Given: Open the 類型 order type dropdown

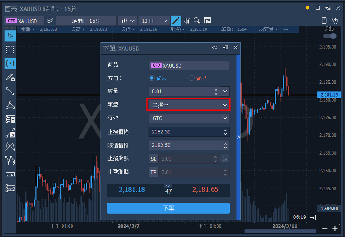Looking at the screenshot, I should point(189,105).
